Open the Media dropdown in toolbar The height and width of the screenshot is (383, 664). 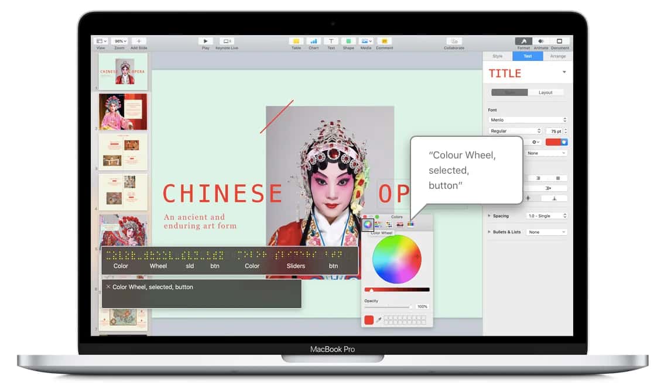pyautogui.click(x=366, y=41)
